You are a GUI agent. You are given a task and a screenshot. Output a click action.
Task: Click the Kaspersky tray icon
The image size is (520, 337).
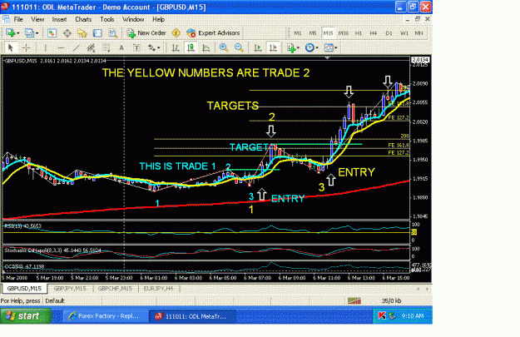382,315
